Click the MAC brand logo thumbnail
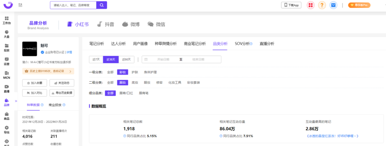Viewport: 386px width, 146px height. [30, 49]
